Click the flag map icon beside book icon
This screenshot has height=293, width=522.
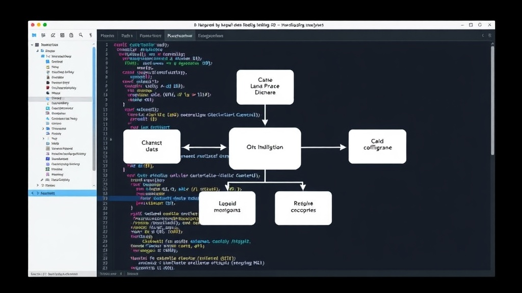[x=43, y=35]
